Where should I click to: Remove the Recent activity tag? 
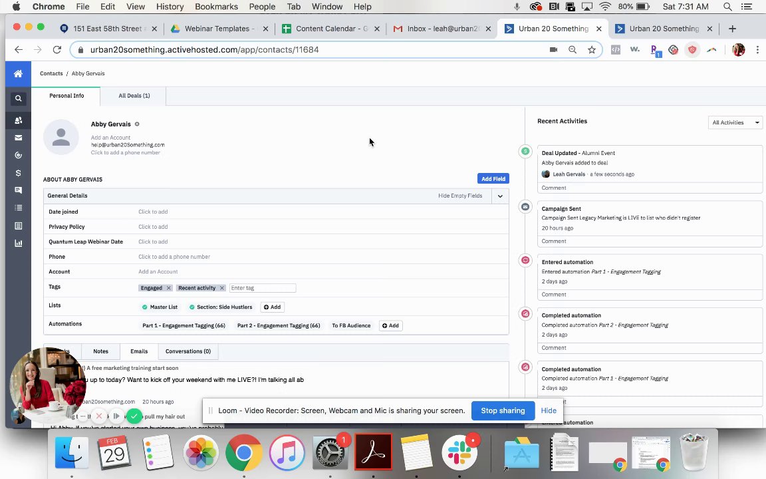pyautogui.click(x=222, y=288)
